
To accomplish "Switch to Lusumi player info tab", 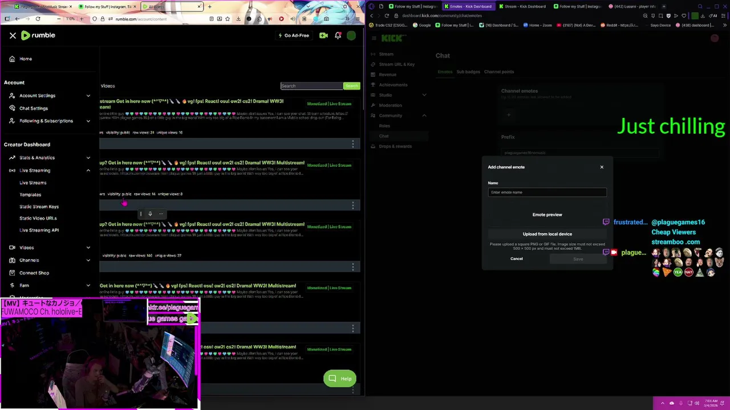I will pos(632,6).
